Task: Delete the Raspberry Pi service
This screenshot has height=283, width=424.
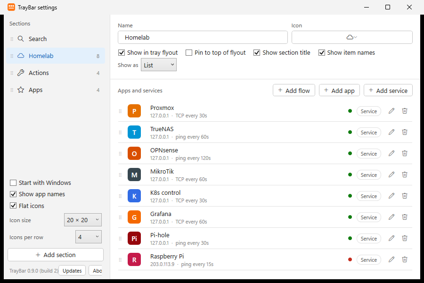Action: pos(405,260)
